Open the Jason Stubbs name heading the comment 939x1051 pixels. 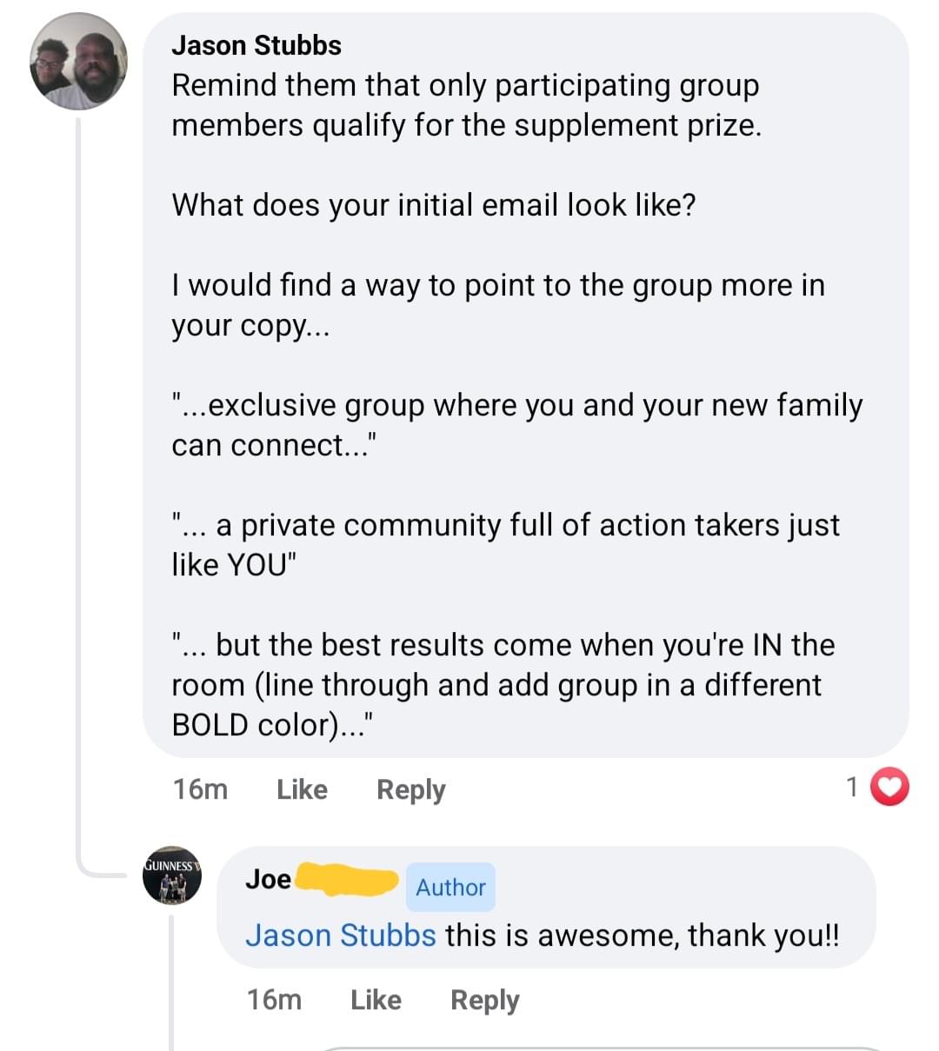click(x=256, y=45)
